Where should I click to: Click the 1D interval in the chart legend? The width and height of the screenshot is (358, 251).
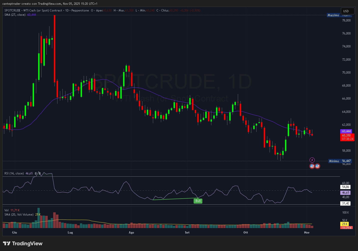coord(67,10)
